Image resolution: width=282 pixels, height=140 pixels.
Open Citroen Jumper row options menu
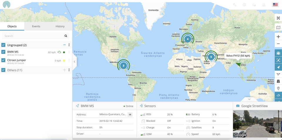click(69, 61)
